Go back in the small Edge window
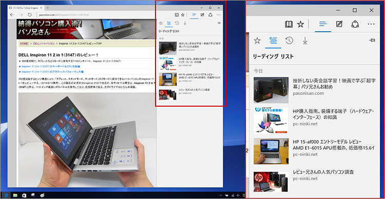 12,15
